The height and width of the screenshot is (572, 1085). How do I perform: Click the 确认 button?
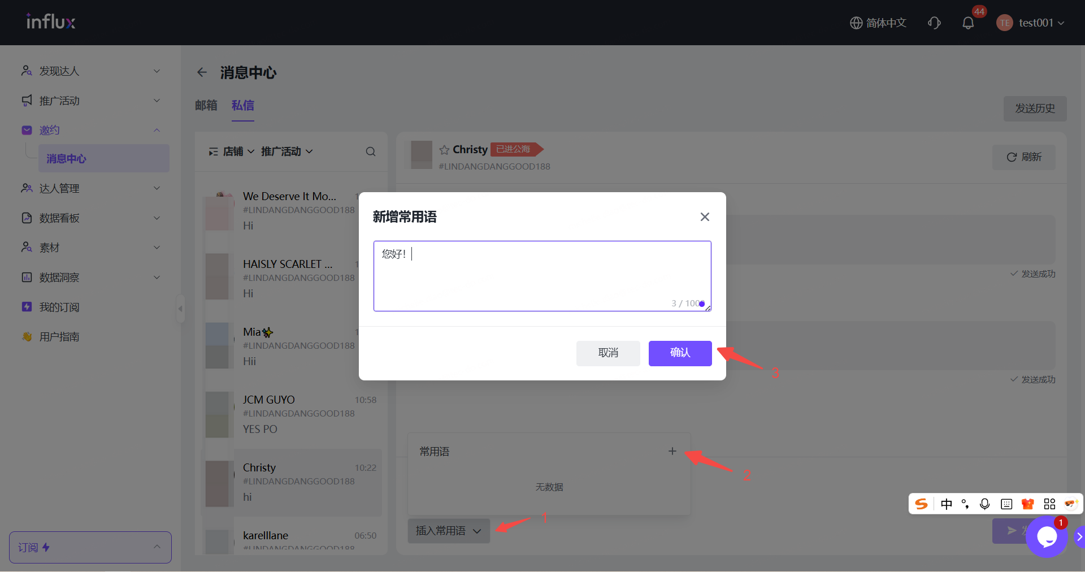[680, 353]
